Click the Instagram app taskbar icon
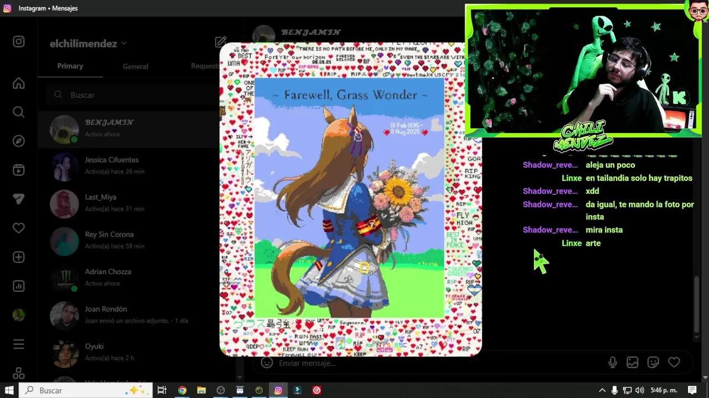Image resolution: width=709 pixels, height=398 pixels. tap(278, 390)
